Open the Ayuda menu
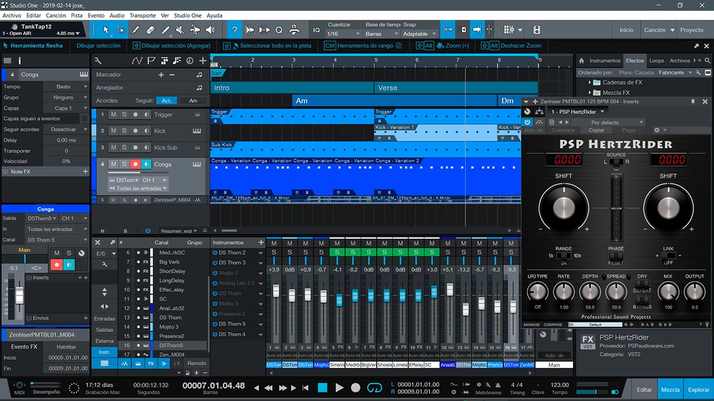Screen dimensions: 714x401 (214, 15)
